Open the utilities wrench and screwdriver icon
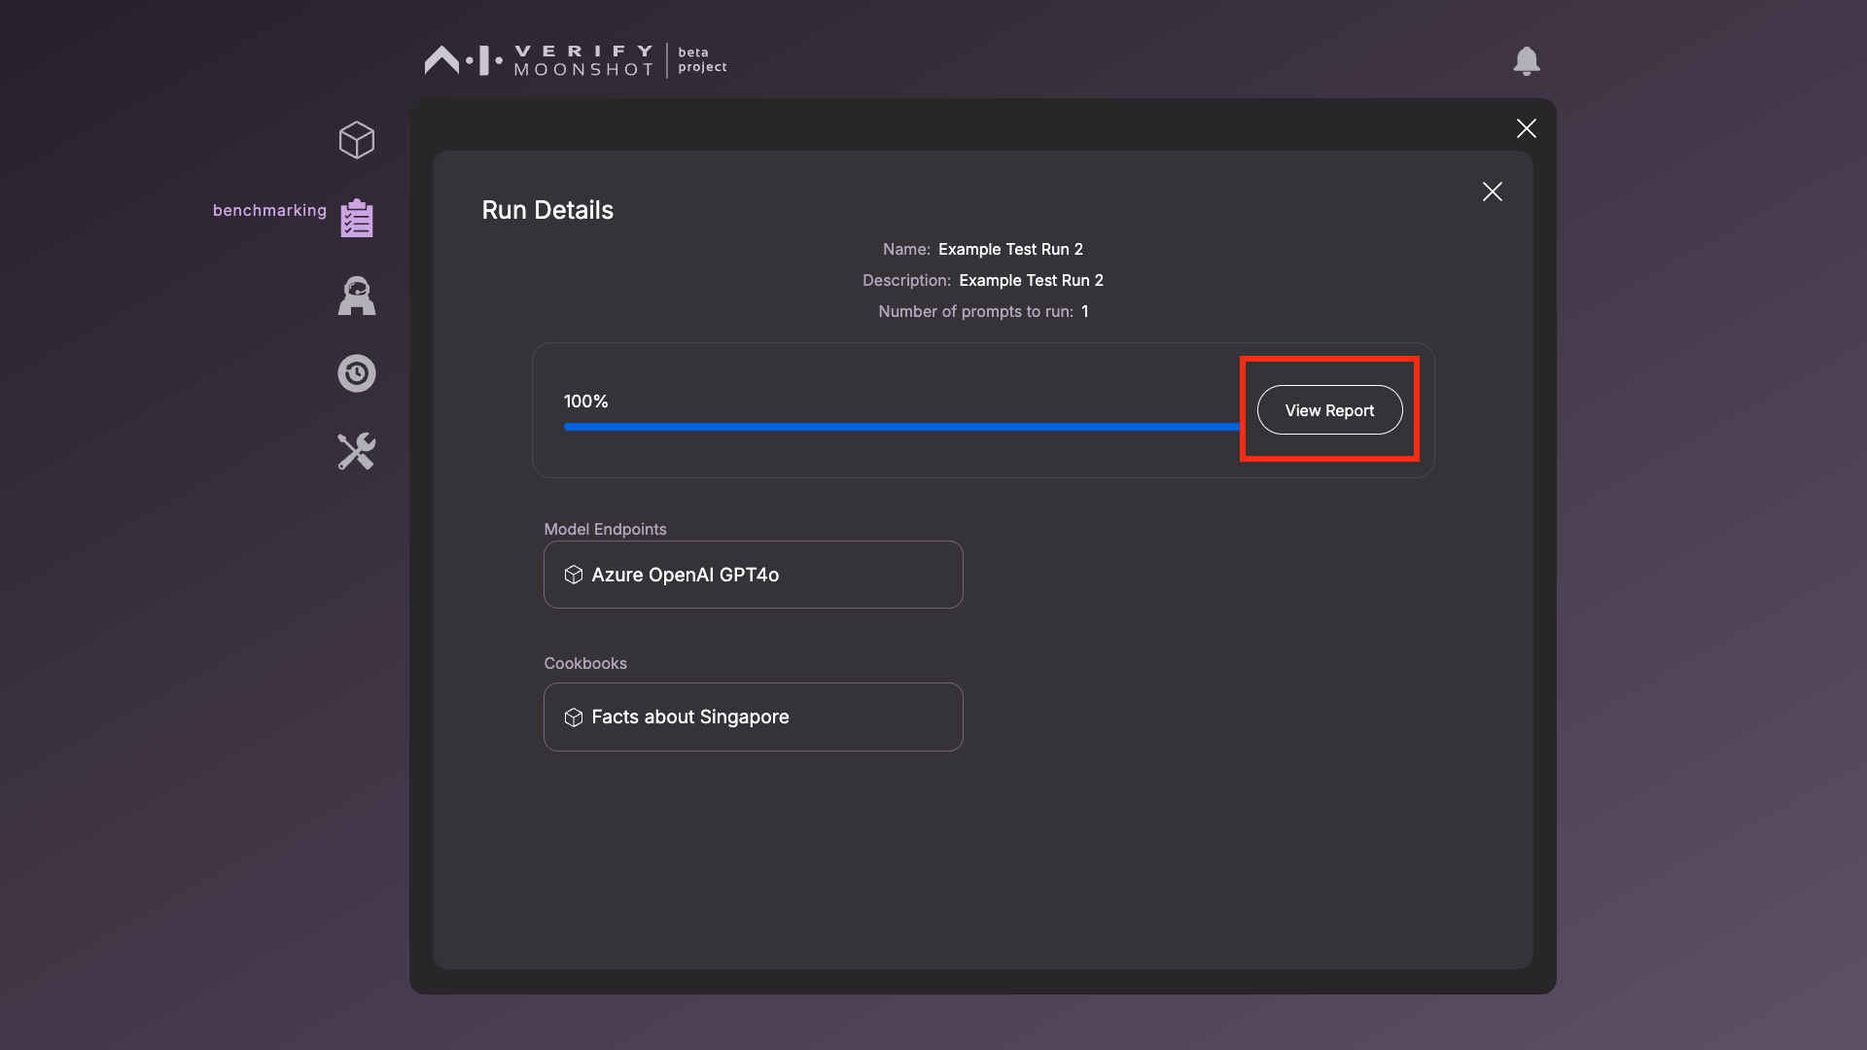This screenshot has height=1050, width=1867. (x=357, y=451)
